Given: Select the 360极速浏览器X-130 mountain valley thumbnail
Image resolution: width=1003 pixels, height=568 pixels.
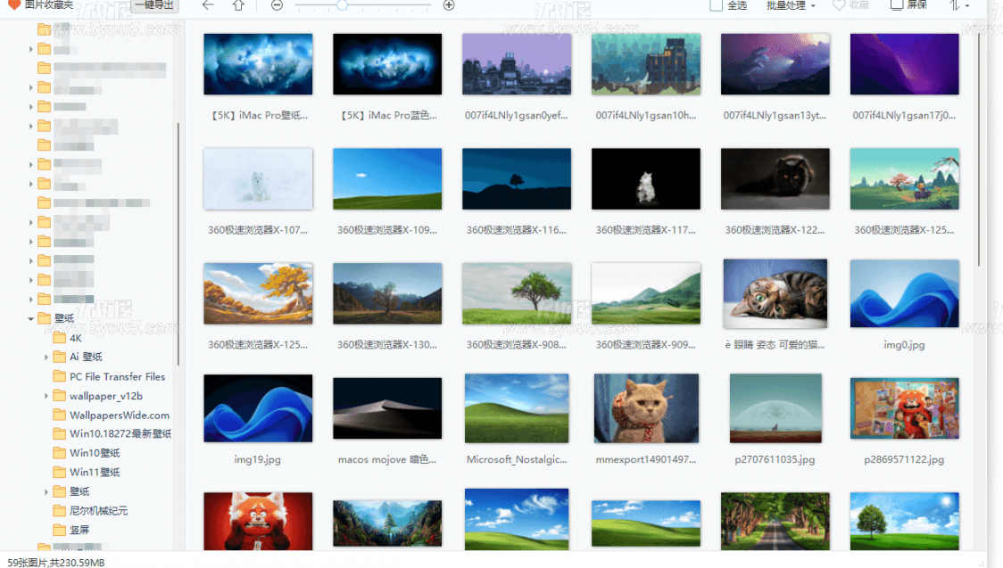Looking at the screenshot, I should (x=387, y=293).
